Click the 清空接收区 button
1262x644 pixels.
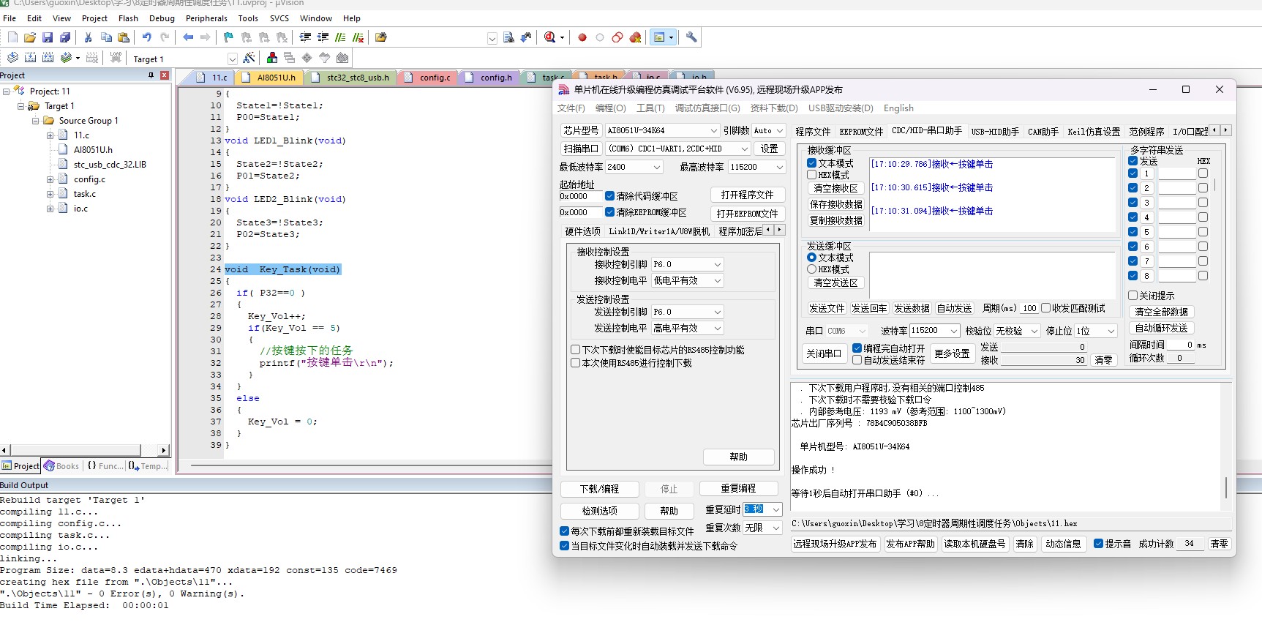coord(835,188)
